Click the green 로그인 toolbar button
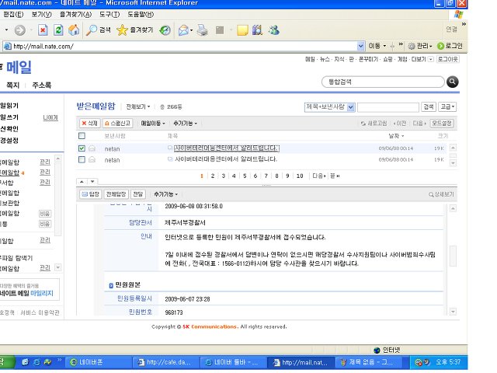Image resolution: width=497 pixels, height=373 pixels. click(x=450, y=46)
